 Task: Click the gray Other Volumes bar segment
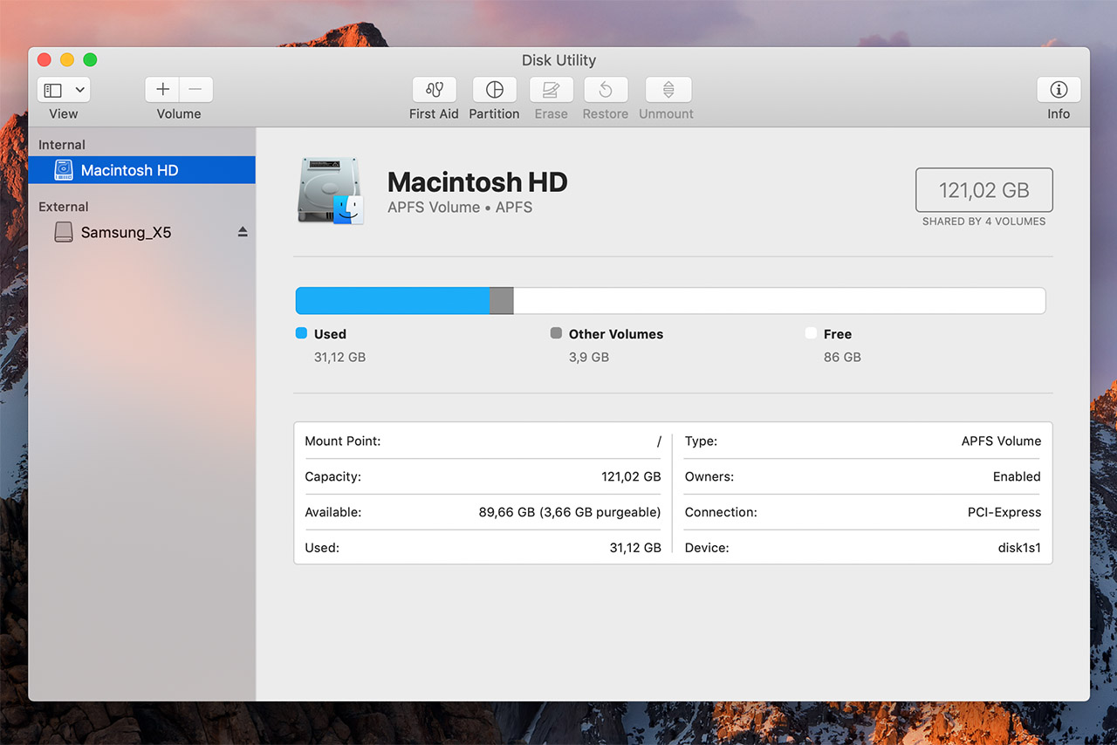pyautogui.click(x=501, y=301)
